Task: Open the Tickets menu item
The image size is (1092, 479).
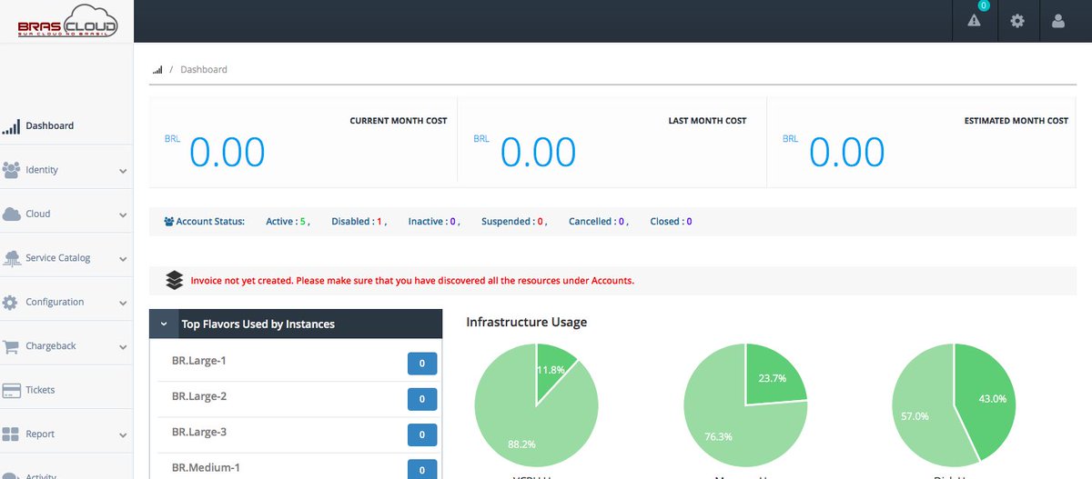Action: tap(66, 390)
